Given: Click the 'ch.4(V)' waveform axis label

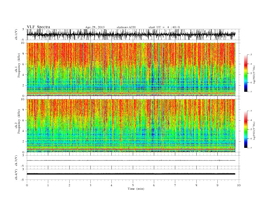Looking at the screenshot, I should coord(16,174).
